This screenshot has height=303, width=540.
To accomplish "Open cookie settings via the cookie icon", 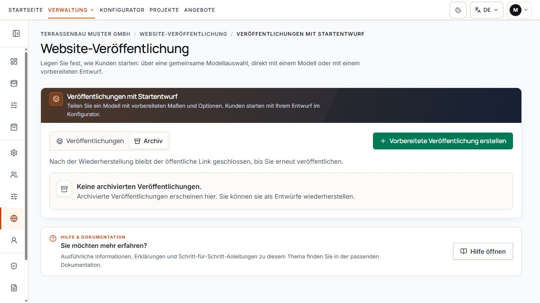I will click(458, 10).
